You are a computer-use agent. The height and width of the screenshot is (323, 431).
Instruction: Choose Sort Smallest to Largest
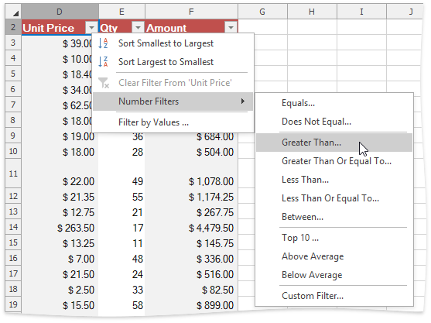pos(173,43)
